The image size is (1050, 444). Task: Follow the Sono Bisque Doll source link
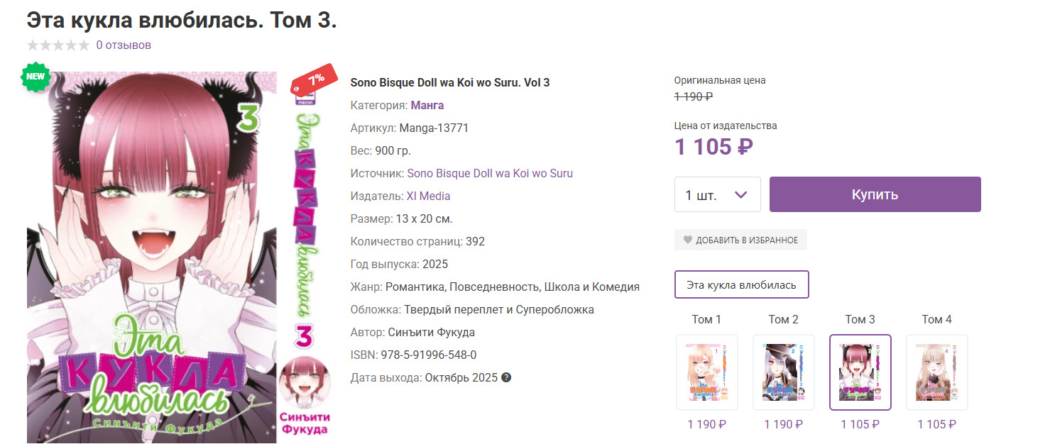coord(490,173)
